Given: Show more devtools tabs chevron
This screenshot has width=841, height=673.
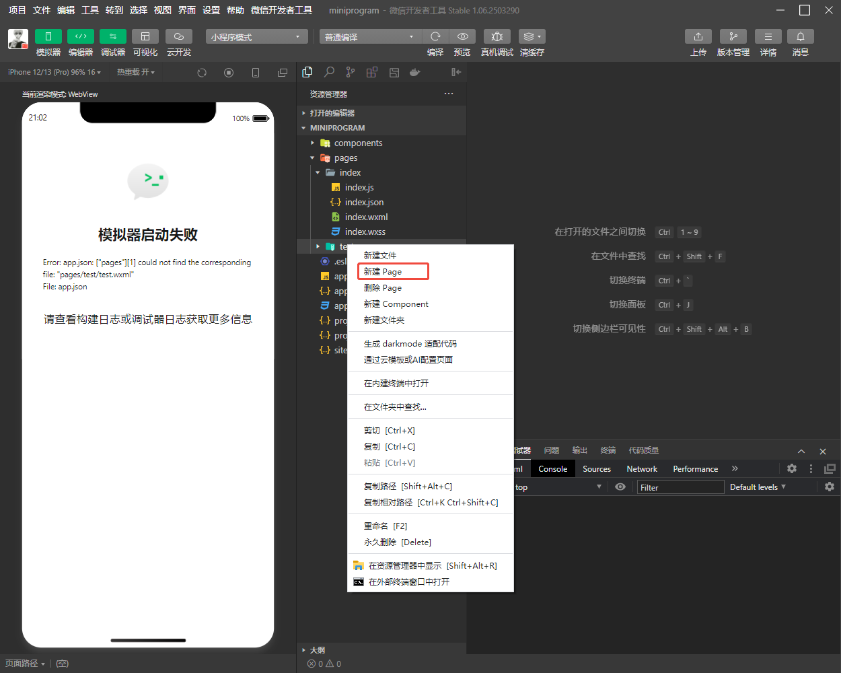Looking at the screenshot, I should [735, 468].
